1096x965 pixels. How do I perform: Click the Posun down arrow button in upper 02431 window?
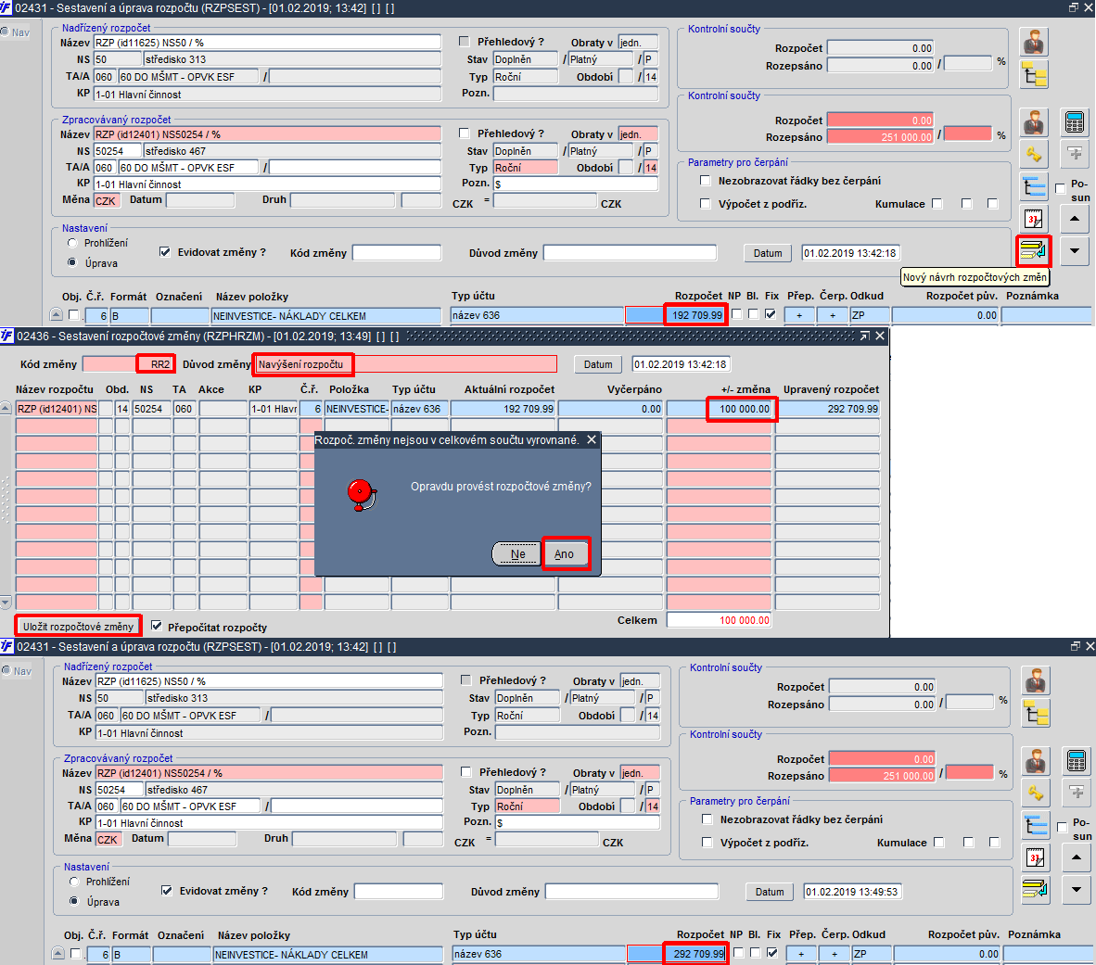coord(1075,250)
